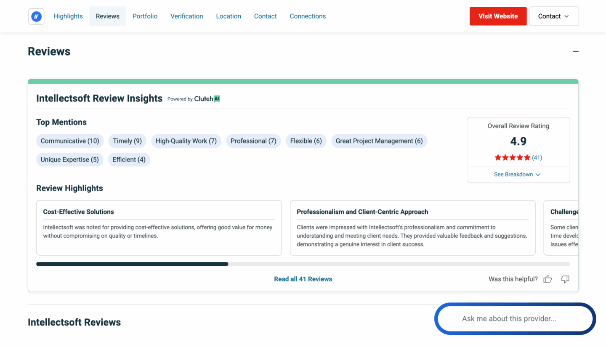This screenshot has width=606, height=347.
Task: Select the Efficient (4) mention chip
Action: 129,159
